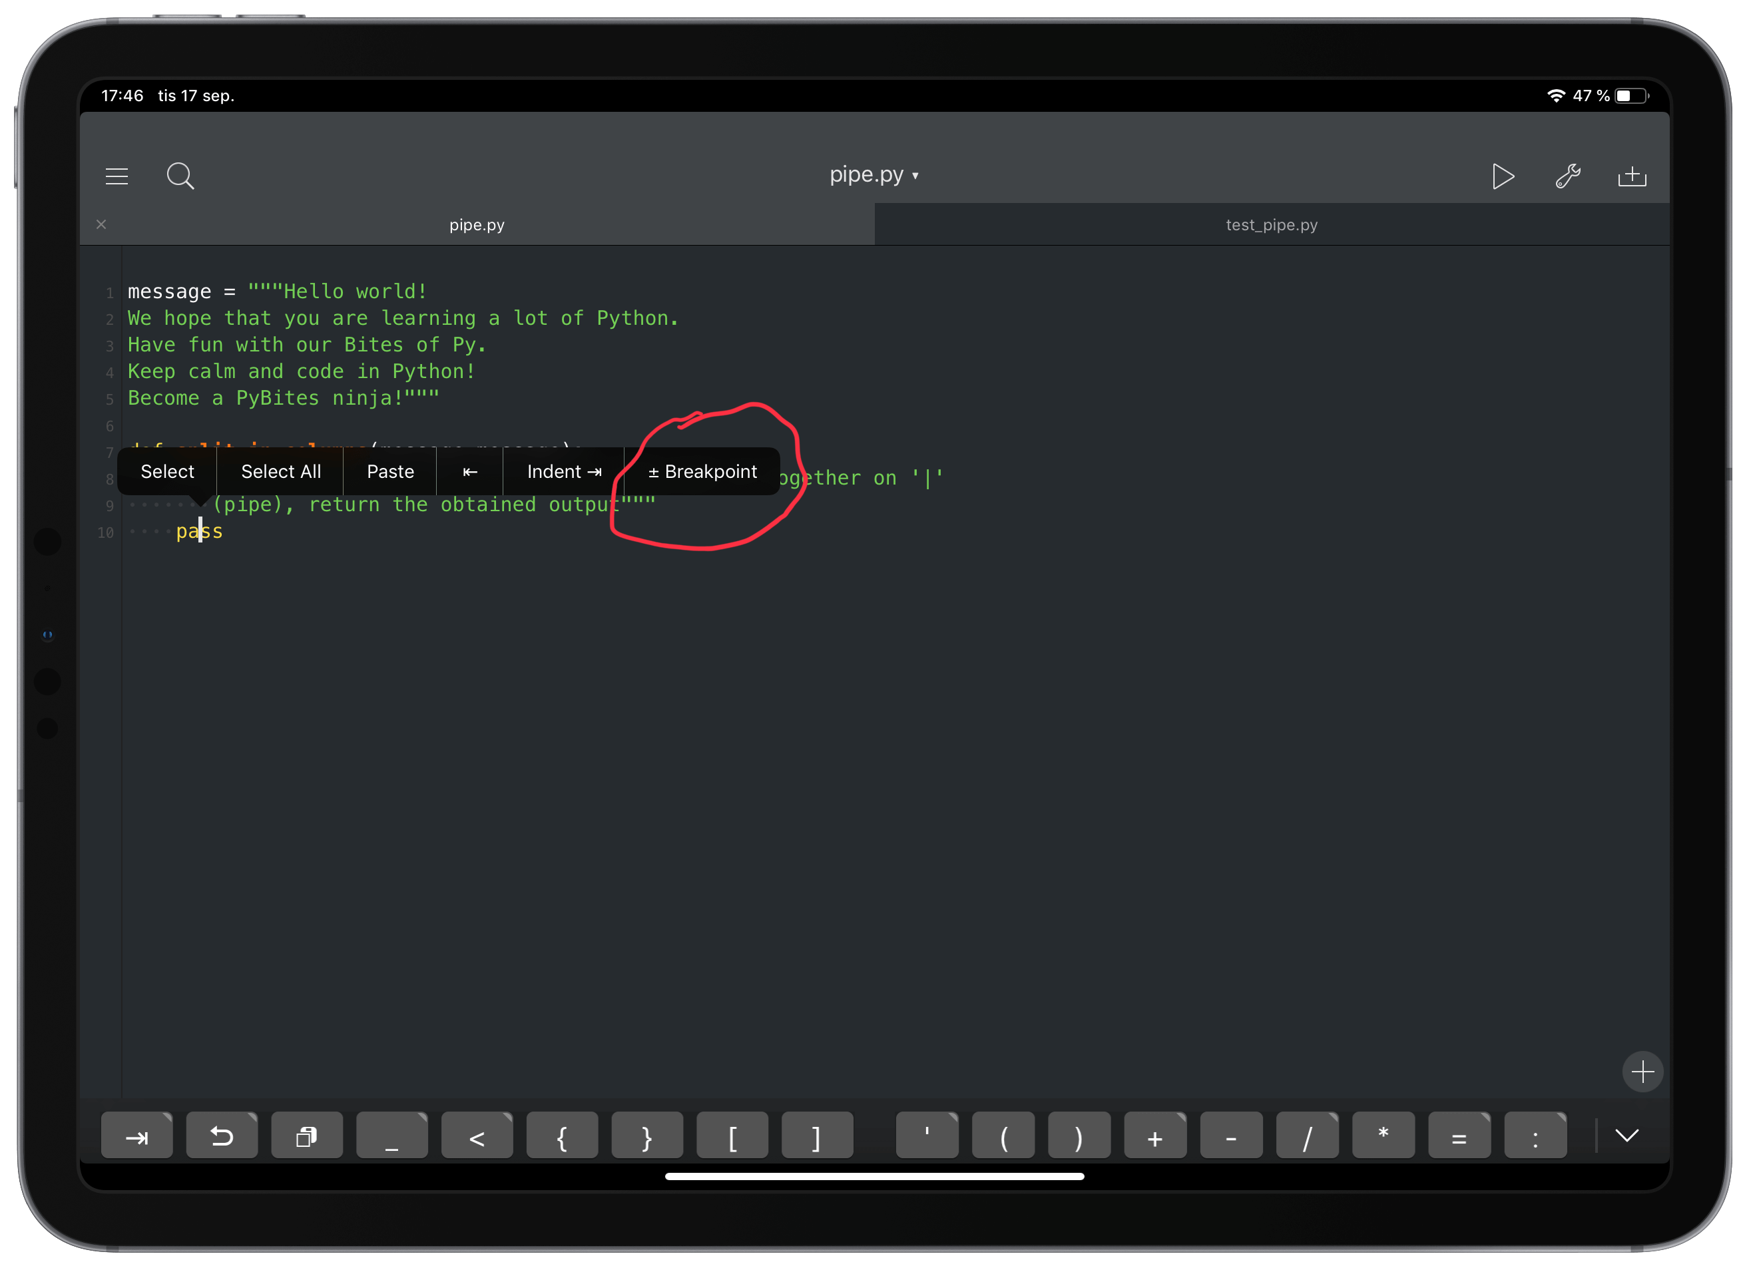Add new tab with round plus button

point(1642,1072)
